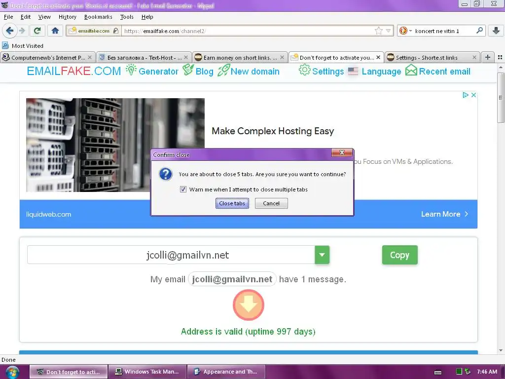Uncheck Warn me when closing multiple tabs
The image size is (505, 379).
pyautogui.click(x=183, y=189)
